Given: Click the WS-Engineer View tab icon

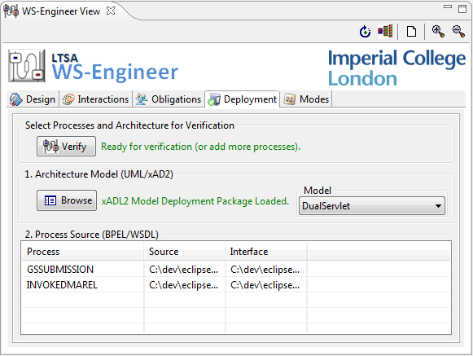Looking at the screenshot, I should coord(11,11).
